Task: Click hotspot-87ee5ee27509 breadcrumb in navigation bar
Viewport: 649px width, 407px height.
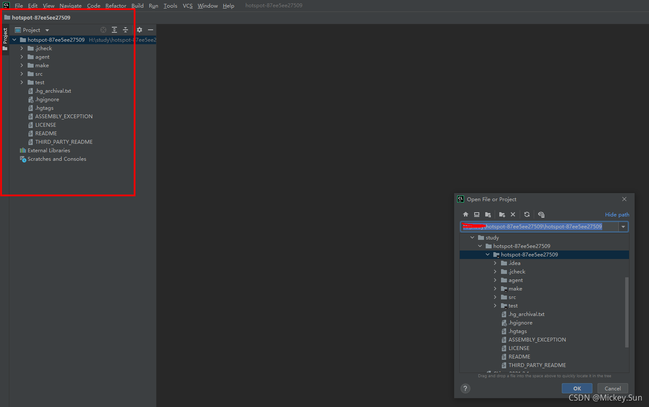Action: click(41, 18)
